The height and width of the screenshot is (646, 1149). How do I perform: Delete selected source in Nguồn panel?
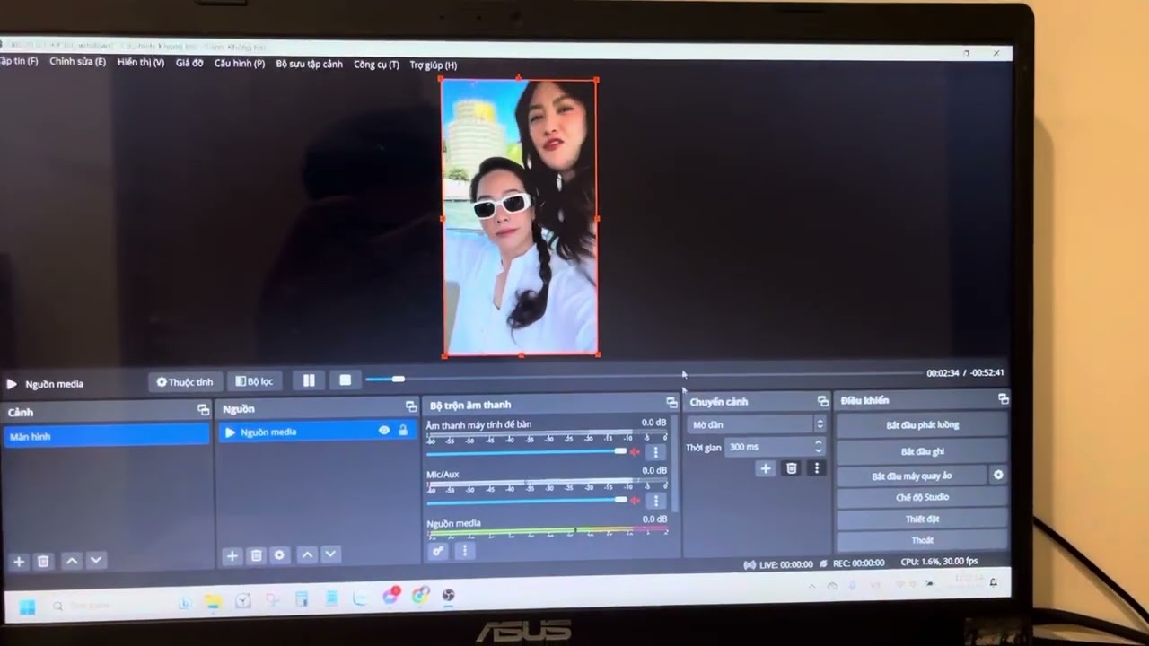pyautogui.click(x=256, y=555)
